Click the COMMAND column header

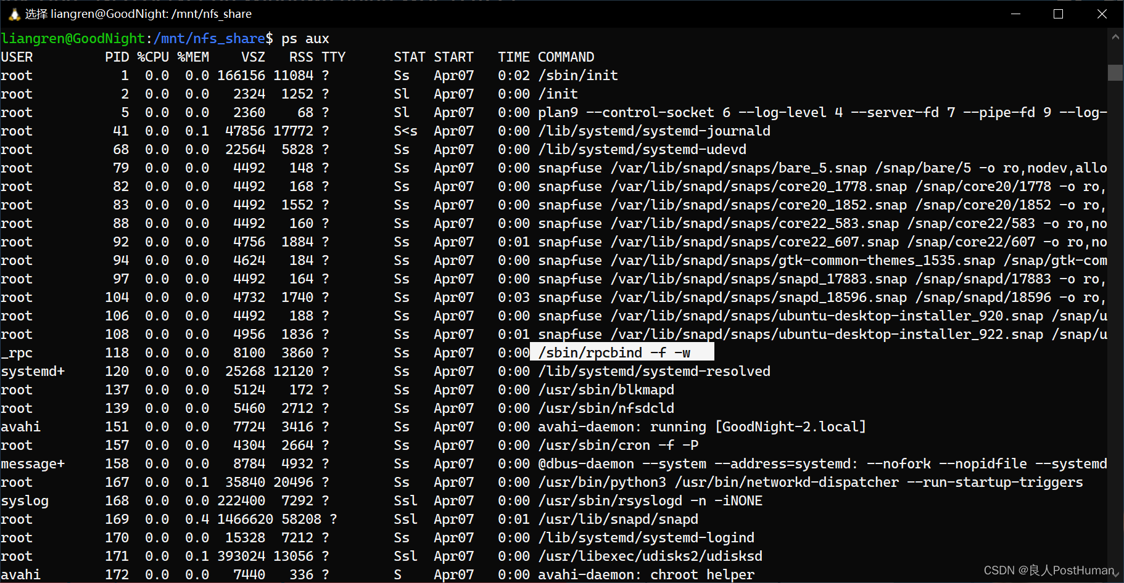(x=566, y=57)
